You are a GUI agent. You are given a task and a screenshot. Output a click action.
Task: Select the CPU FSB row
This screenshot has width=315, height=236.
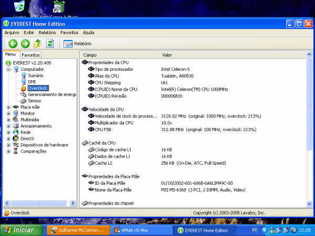(x=193, y=130)
